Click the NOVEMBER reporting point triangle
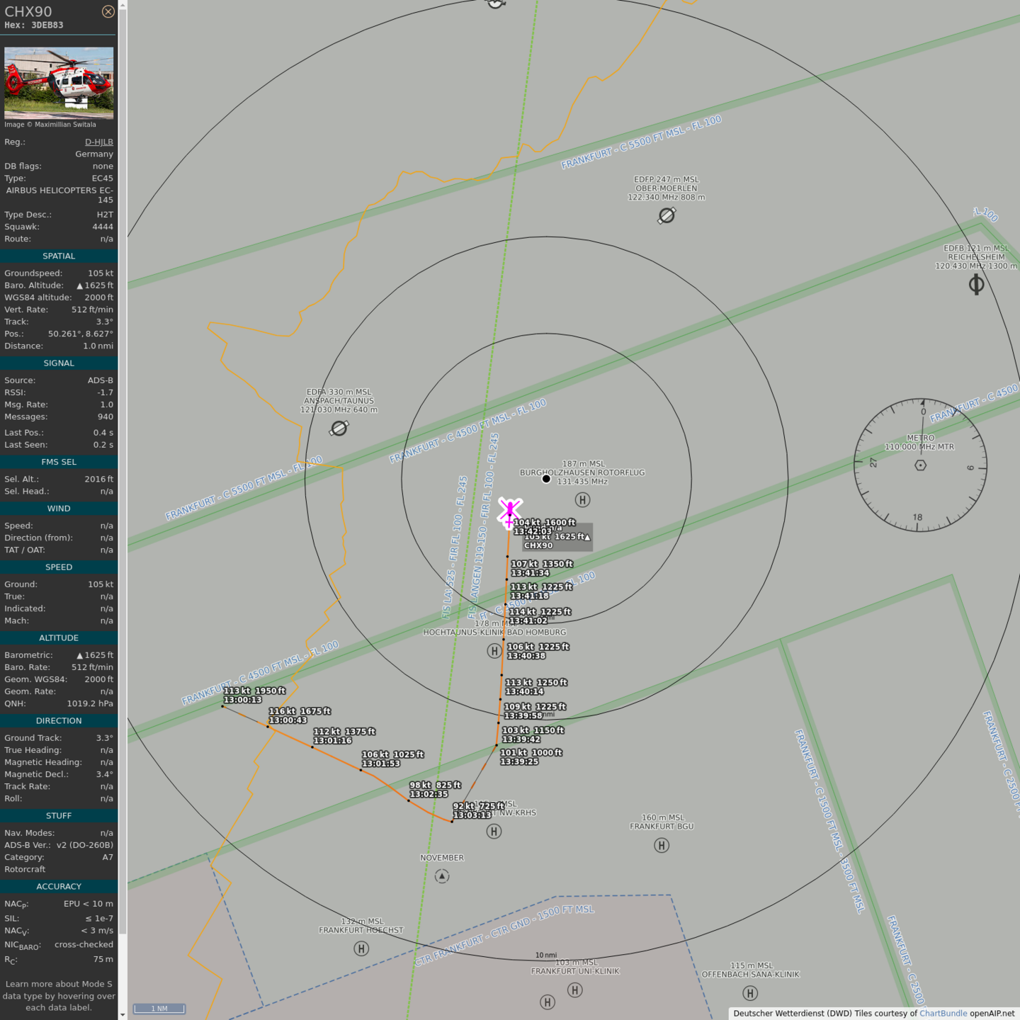 [442, 876]
